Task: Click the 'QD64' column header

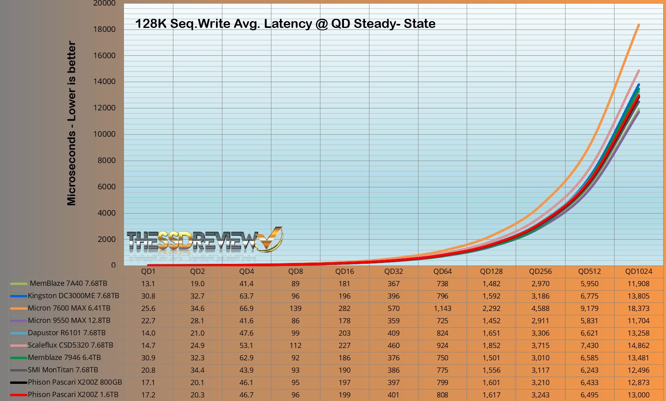Action: [x=442, y=271]
